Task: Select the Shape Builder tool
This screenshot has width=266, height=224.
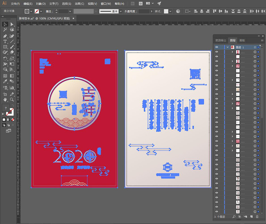Action: click(5, 69)
